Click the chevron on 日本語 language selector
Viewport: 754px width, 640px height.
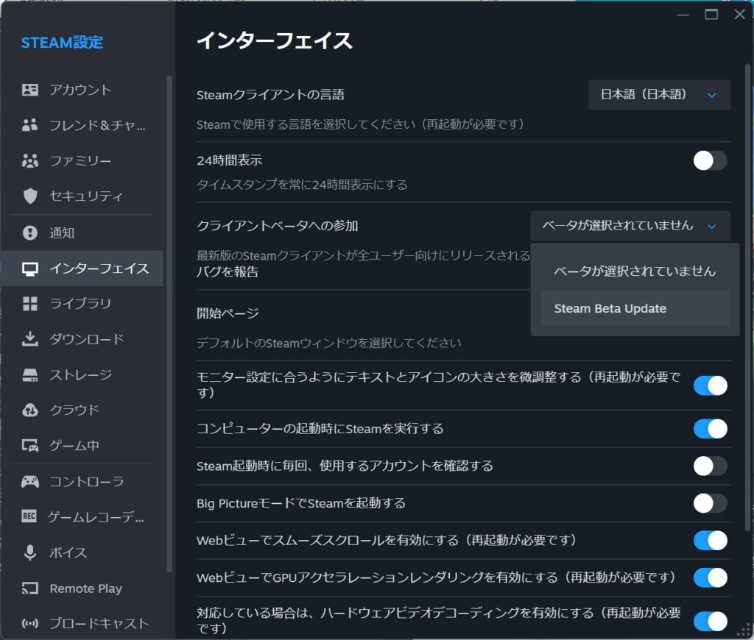click(712, 95)
